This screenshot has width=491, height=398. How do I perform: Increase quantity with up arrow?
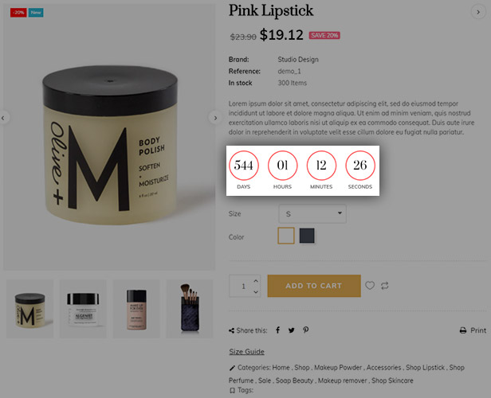click(x=256, y=281)
